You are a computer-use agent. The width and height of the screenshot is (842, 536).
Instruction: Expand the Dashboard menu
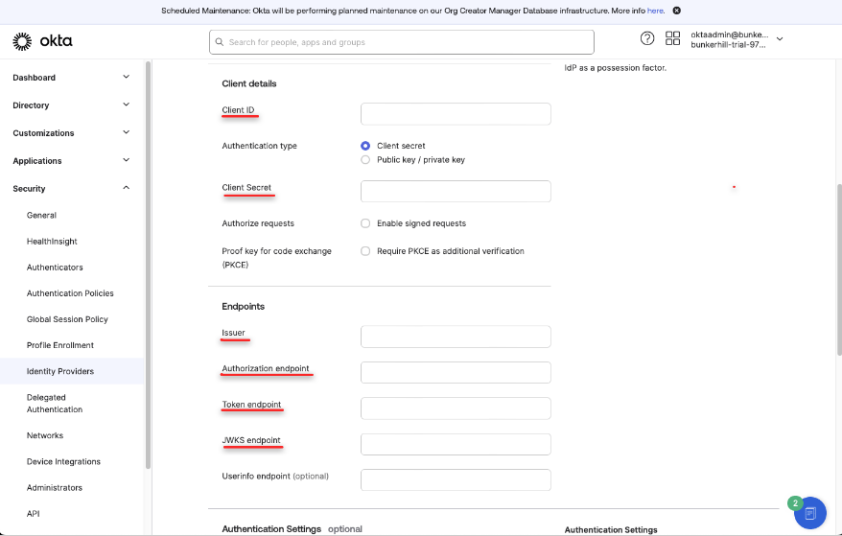71,78
